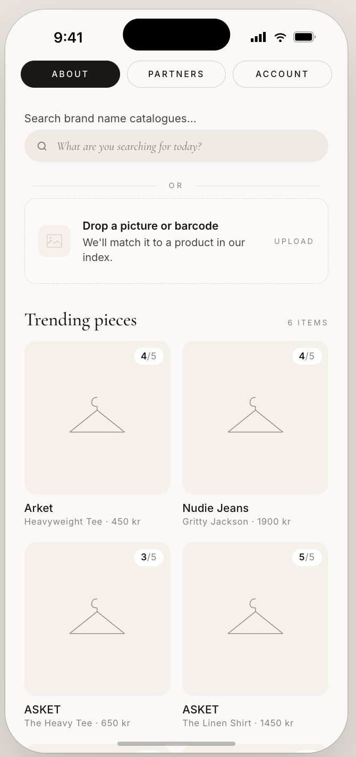Click the magnifying glass search icon

(x=42, y=146)
